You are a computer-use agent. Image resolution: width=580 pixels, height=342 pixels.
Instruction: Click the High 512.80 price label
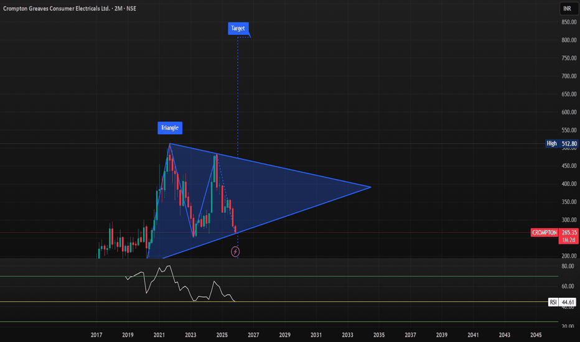click(561, 144)
